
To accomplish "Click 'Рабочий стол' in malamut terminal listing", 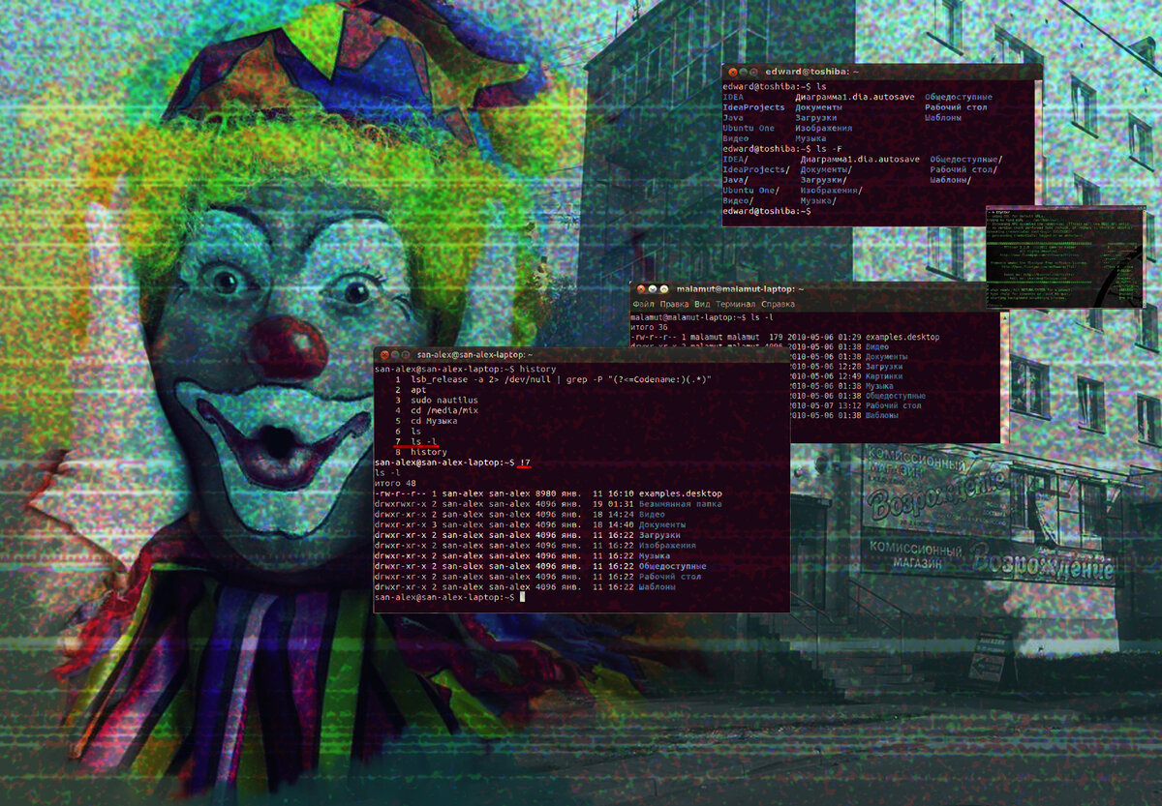I will (893, 405).
